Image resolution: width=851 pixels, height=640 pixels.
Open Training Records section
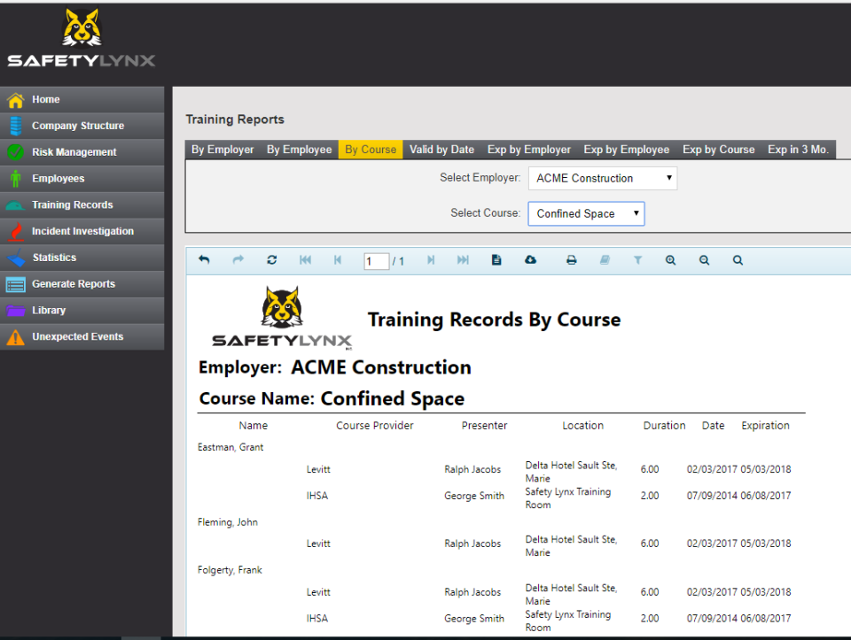pos(82,204)
